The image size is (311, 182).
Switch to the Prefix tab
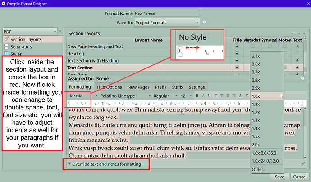[160, 87]
